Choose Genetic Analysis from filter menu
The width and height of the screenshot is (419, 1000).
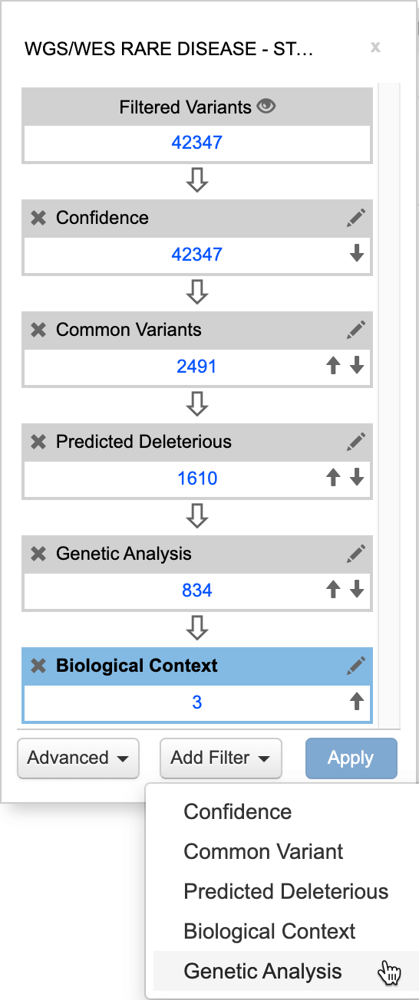(x=263, y=972)
